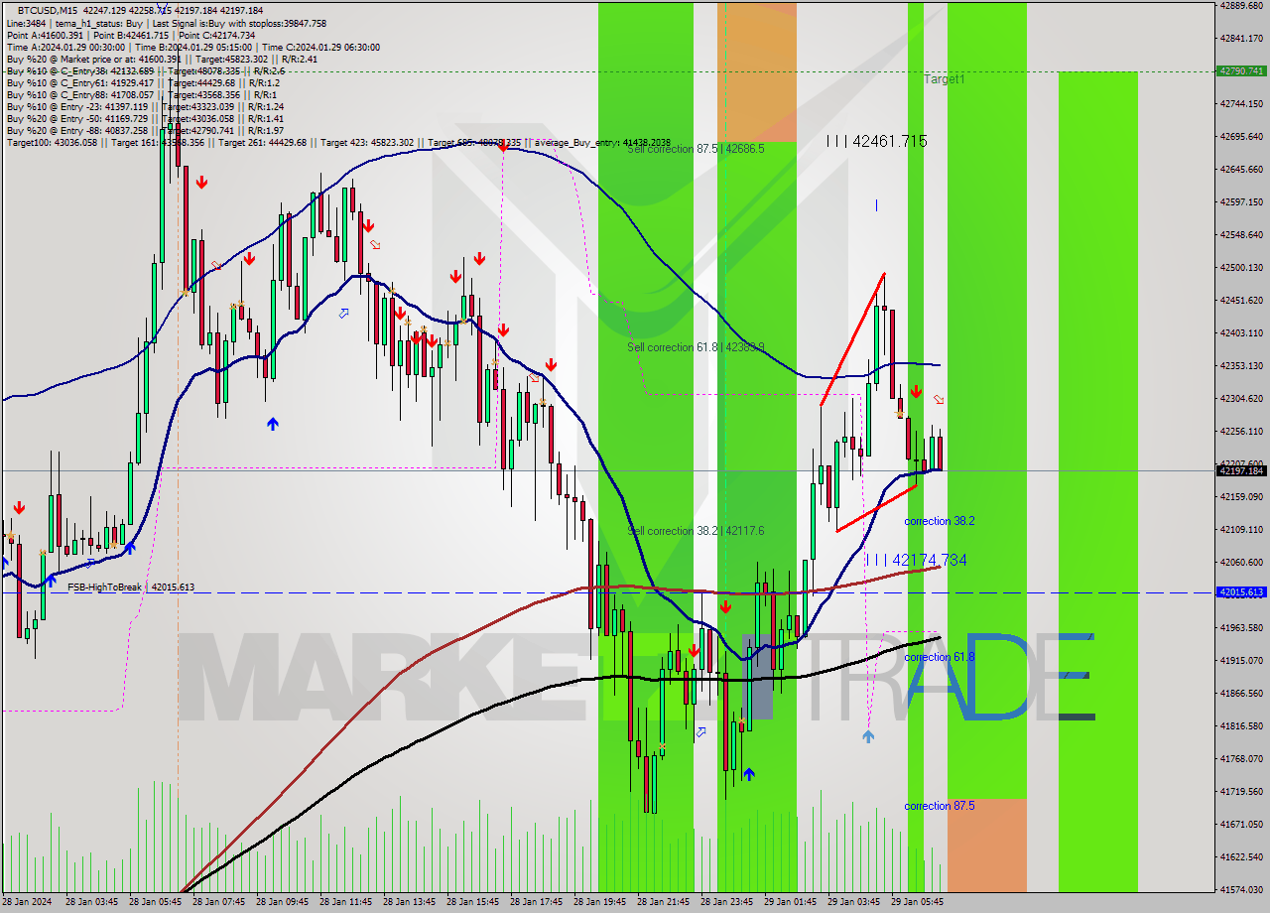Viewport: 1270px width, 913px height.
Task: Click the '29 Jan 03:45' time label
Action: click(853, 903)
